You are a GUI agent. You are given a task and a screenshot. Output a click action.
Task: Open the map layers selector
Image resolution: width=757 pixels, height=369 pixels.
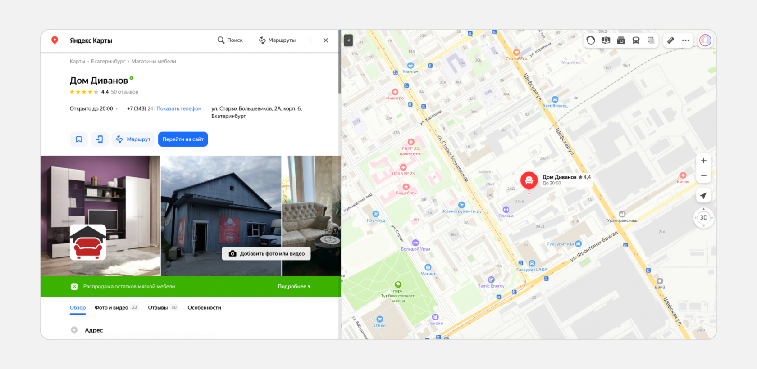point(651,40)
